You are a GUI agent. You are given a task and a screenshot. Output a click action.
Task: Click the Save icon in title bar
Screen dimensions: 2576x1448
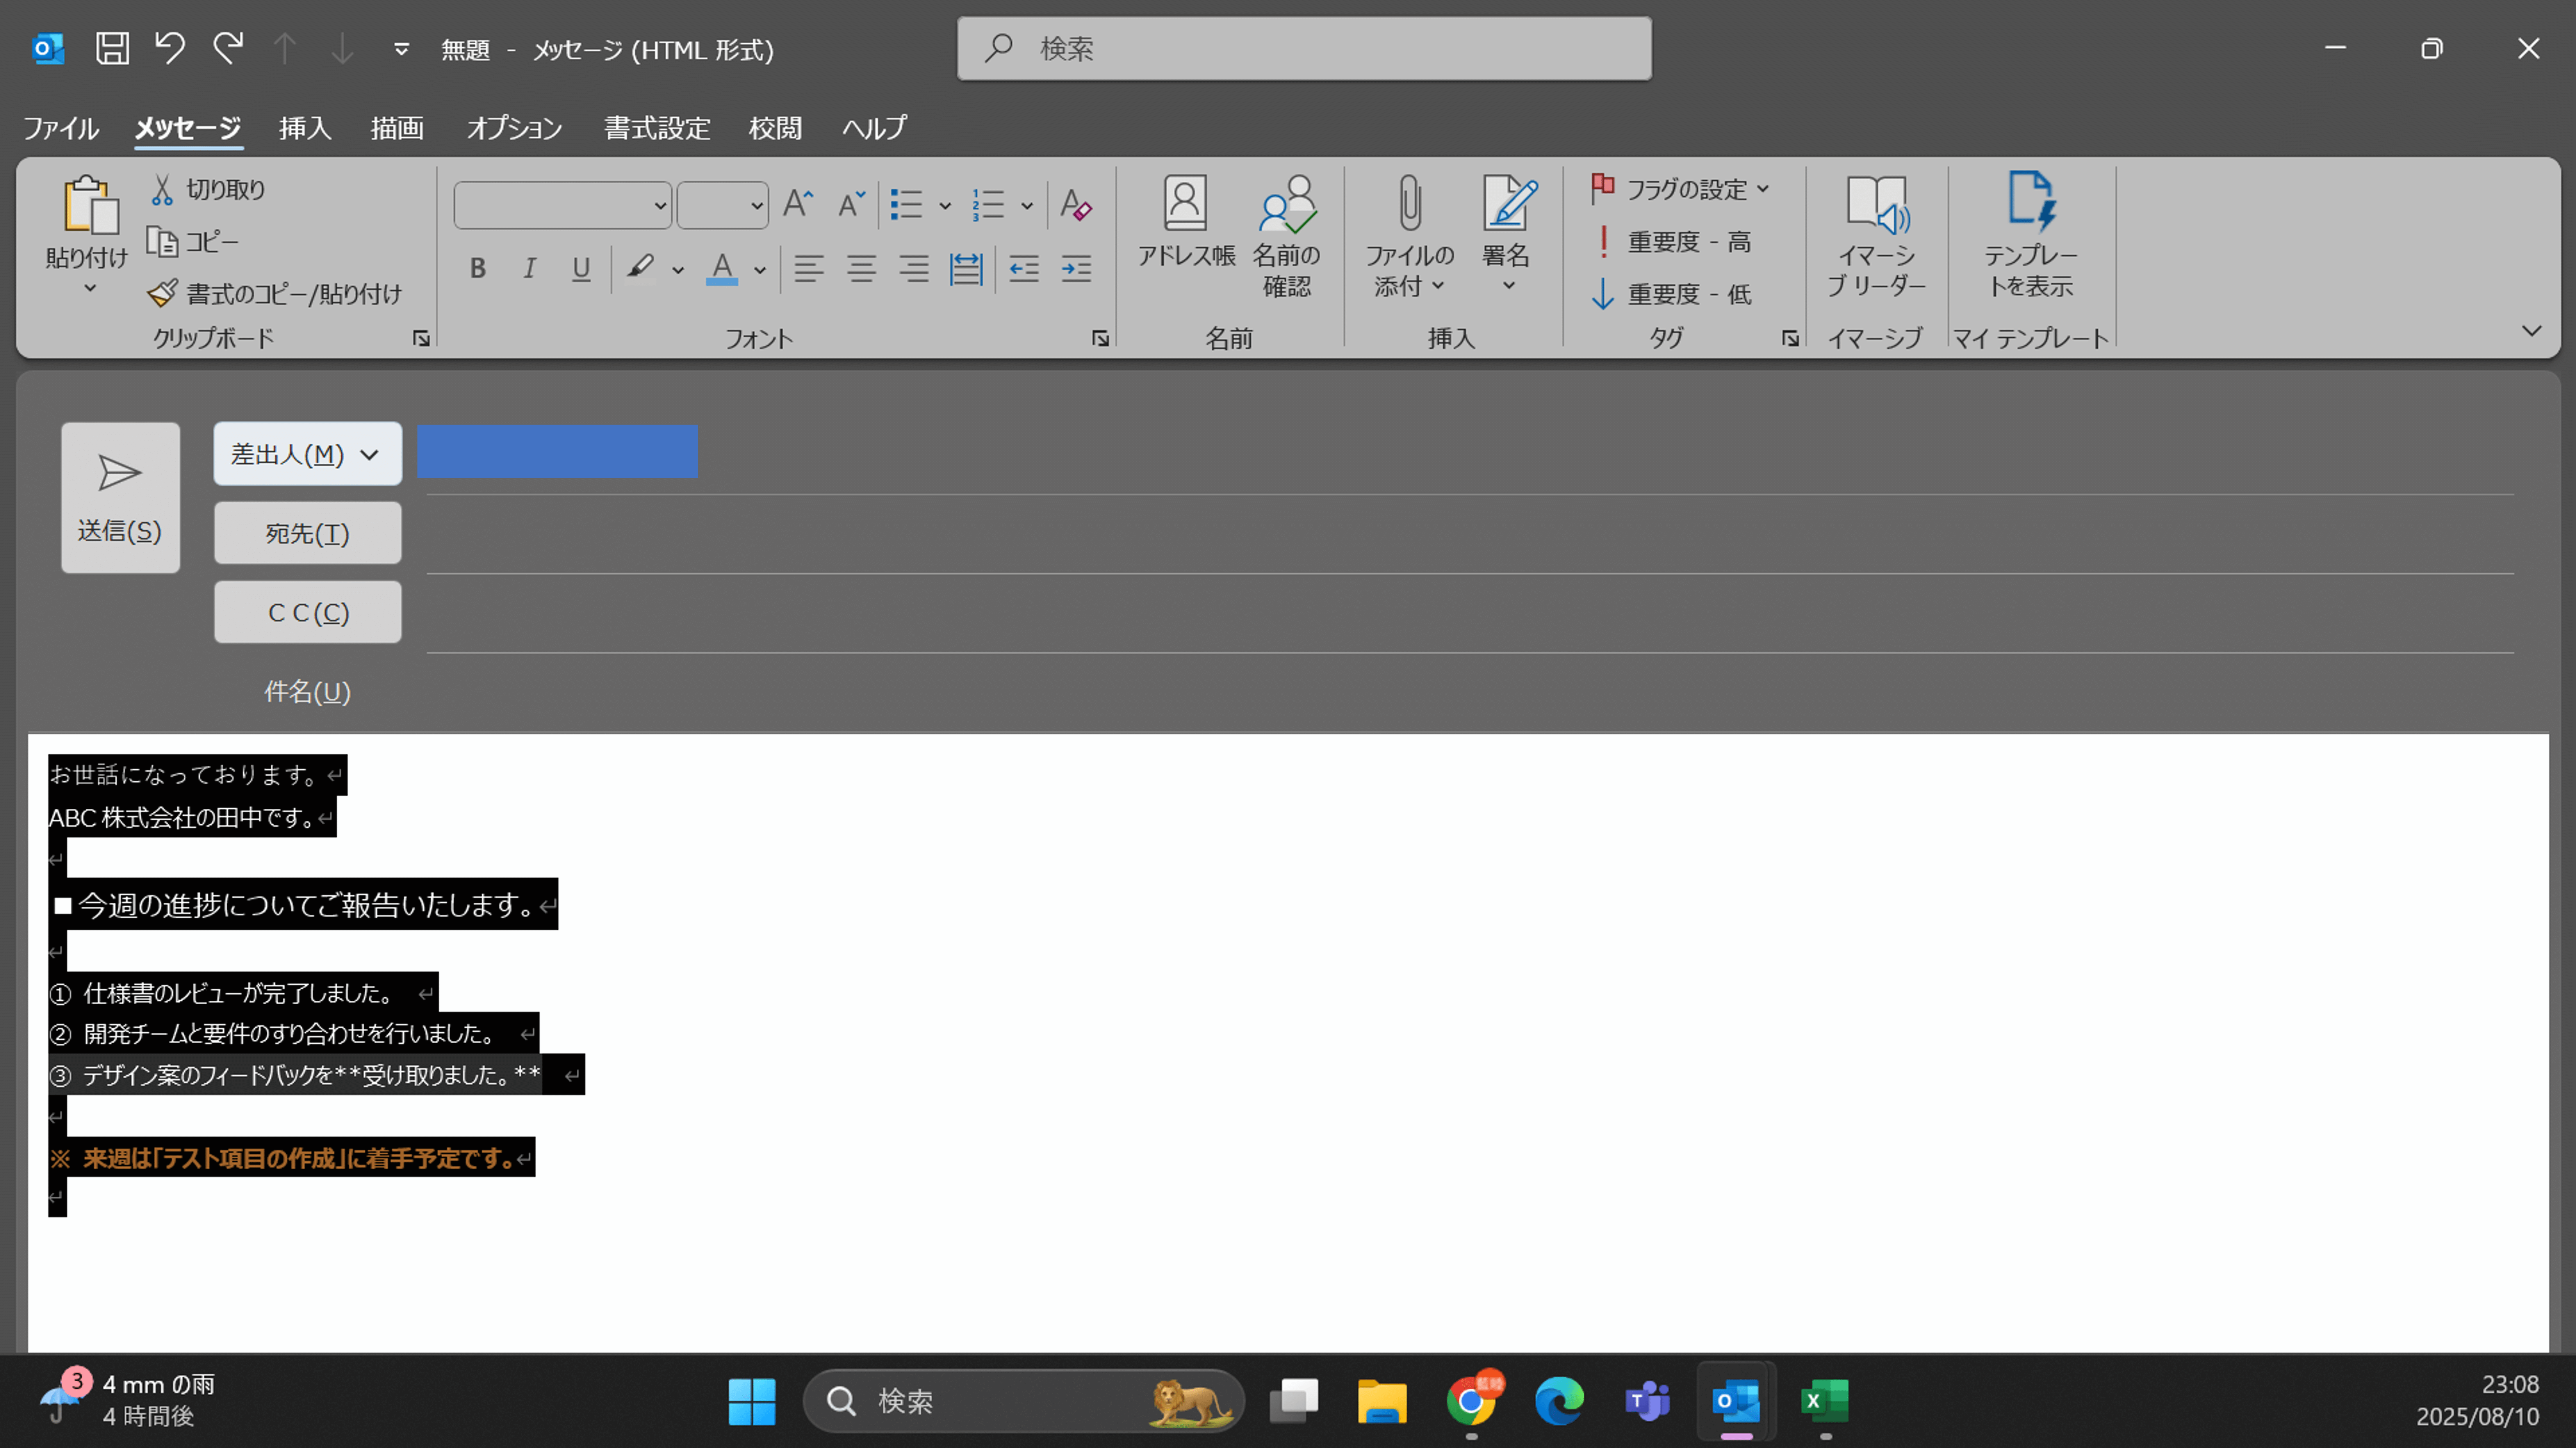coord(112,48)
